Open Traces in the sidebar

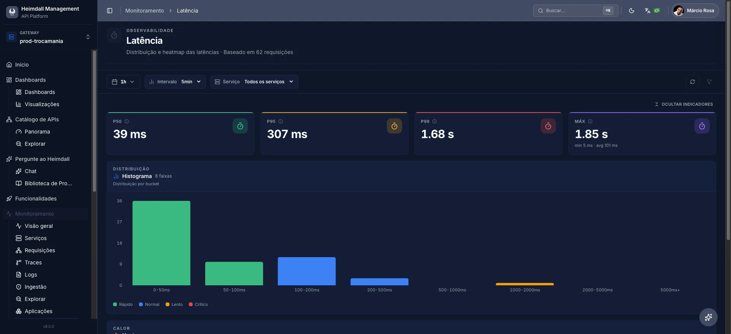50,262
